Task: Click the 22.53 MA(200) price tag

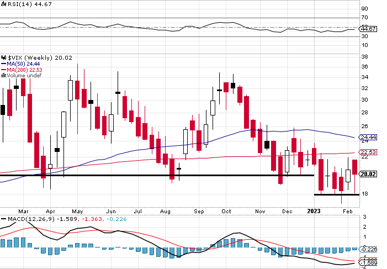Action: click(368, 152)
